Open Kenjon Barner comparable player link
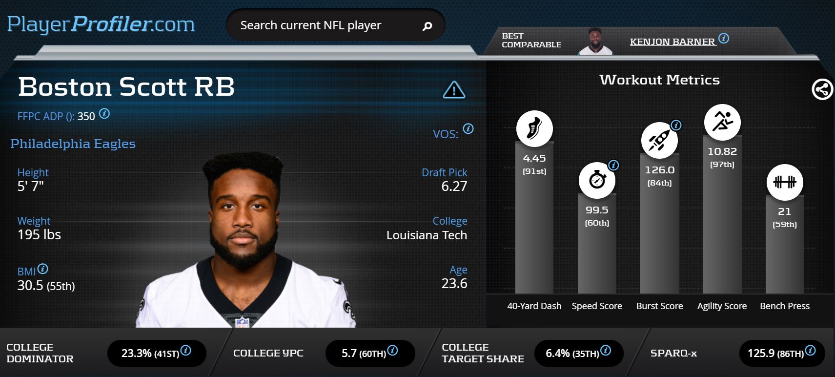The image size is (835, 377). (x=672, y=42)
